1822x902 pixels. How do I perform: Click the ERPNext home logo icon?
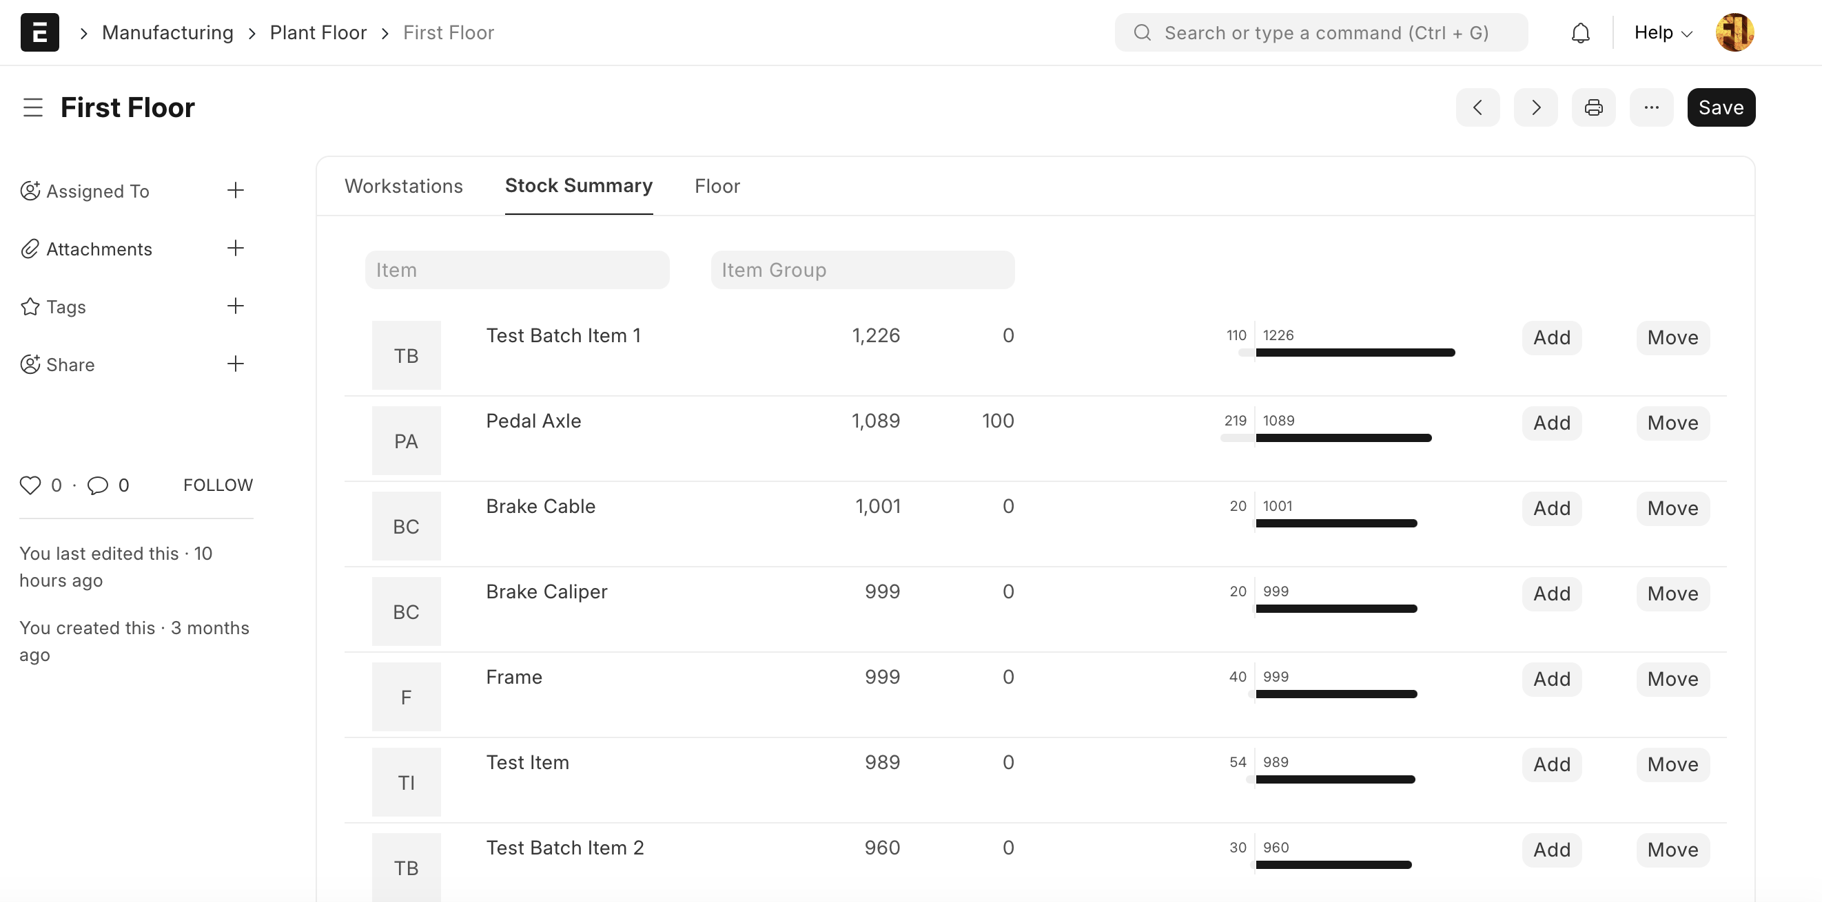point(39,32)
